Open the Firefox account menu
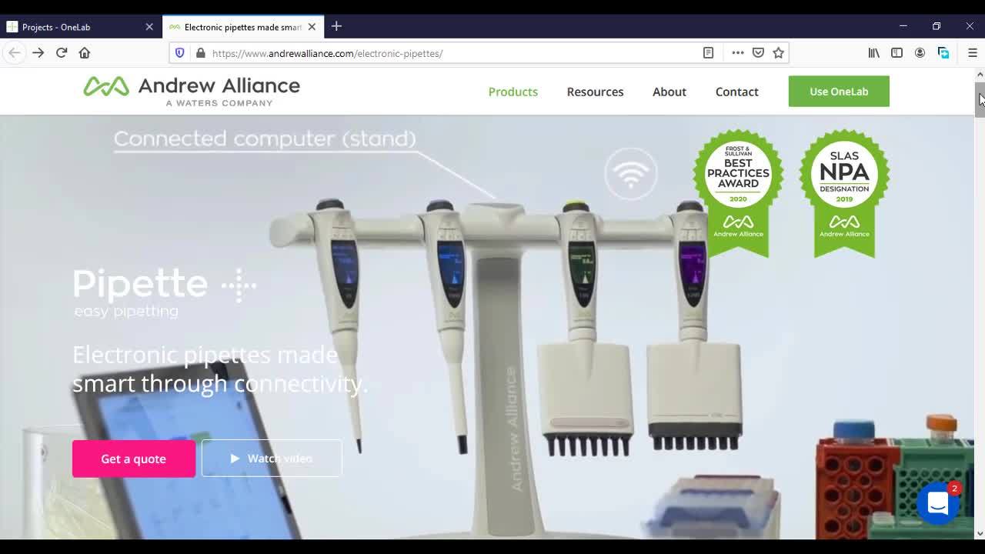 coord(920,53)
